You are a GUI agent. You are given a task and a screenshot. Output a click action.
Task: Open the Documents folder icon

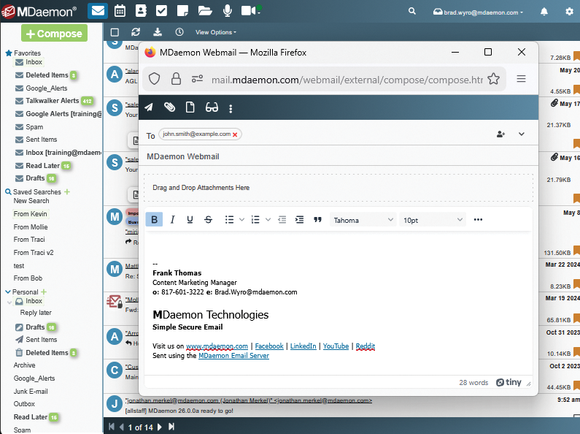pos(205,11)
